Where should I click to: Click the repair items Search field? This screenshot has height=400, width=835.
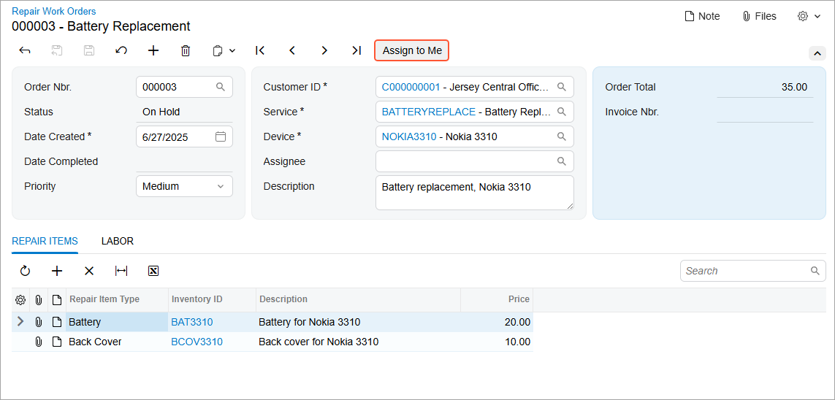point(745,271)
